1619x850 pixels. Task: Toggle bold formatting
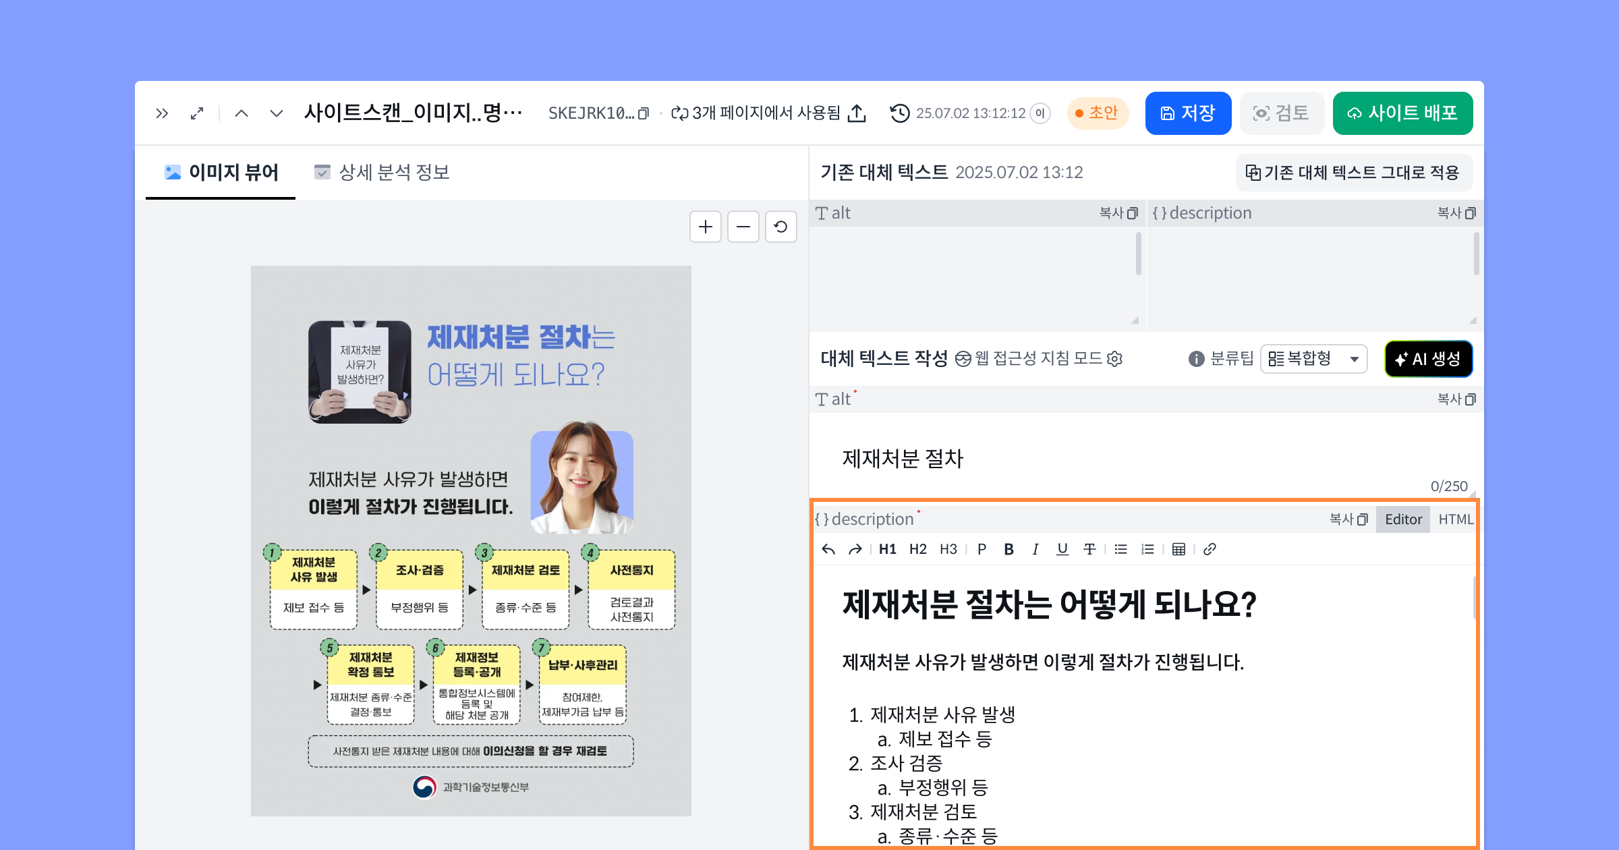(1009, 549)
